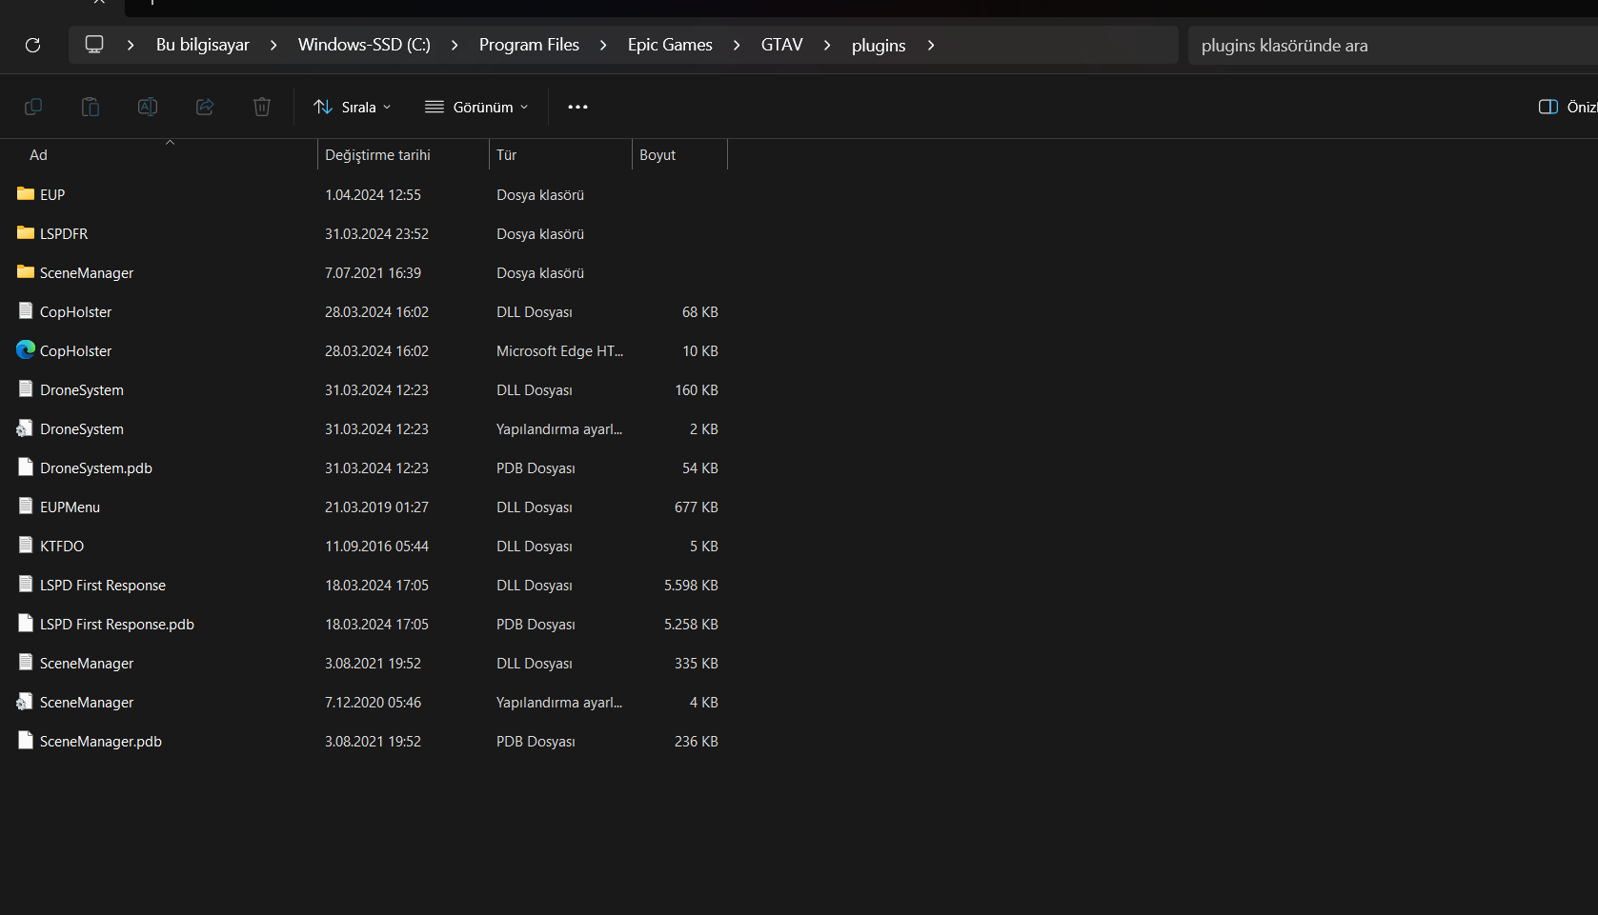Screen dimensions: 1598x915
Task: Click the Share icon in toolbar
Action: point(205,107)
